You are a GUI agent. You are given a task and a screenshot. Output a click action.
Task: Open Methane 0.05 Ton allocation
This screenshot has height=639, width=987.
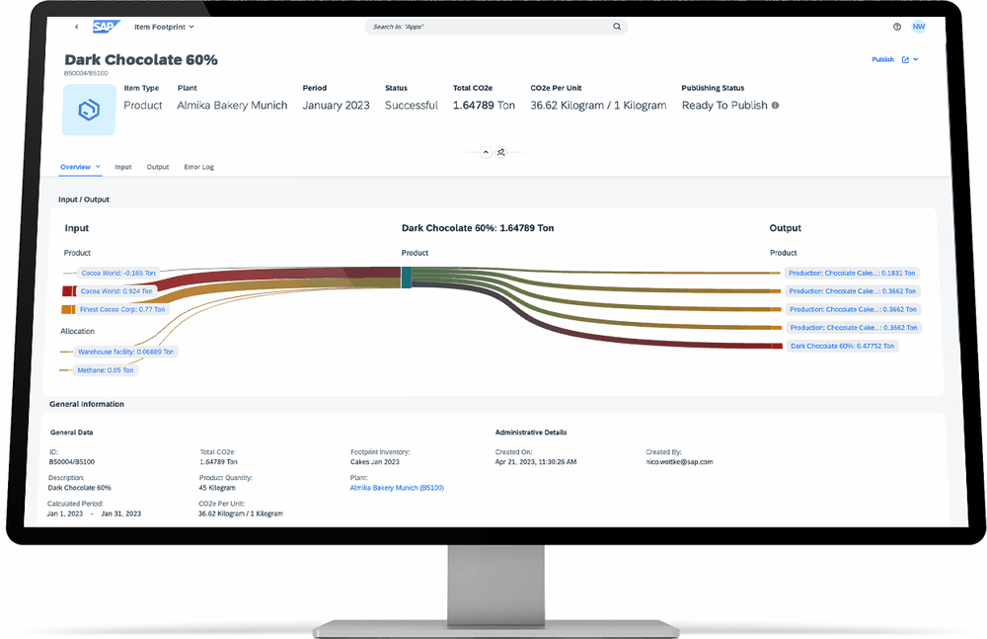(106, 370)
